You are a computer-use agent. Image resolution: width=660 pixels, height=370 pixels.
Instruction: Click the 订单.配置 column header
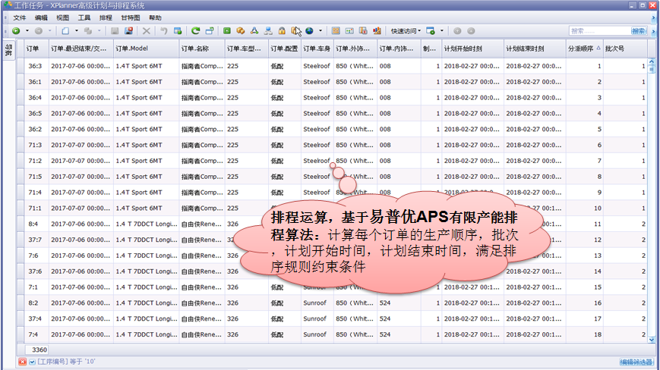point(285,49)
